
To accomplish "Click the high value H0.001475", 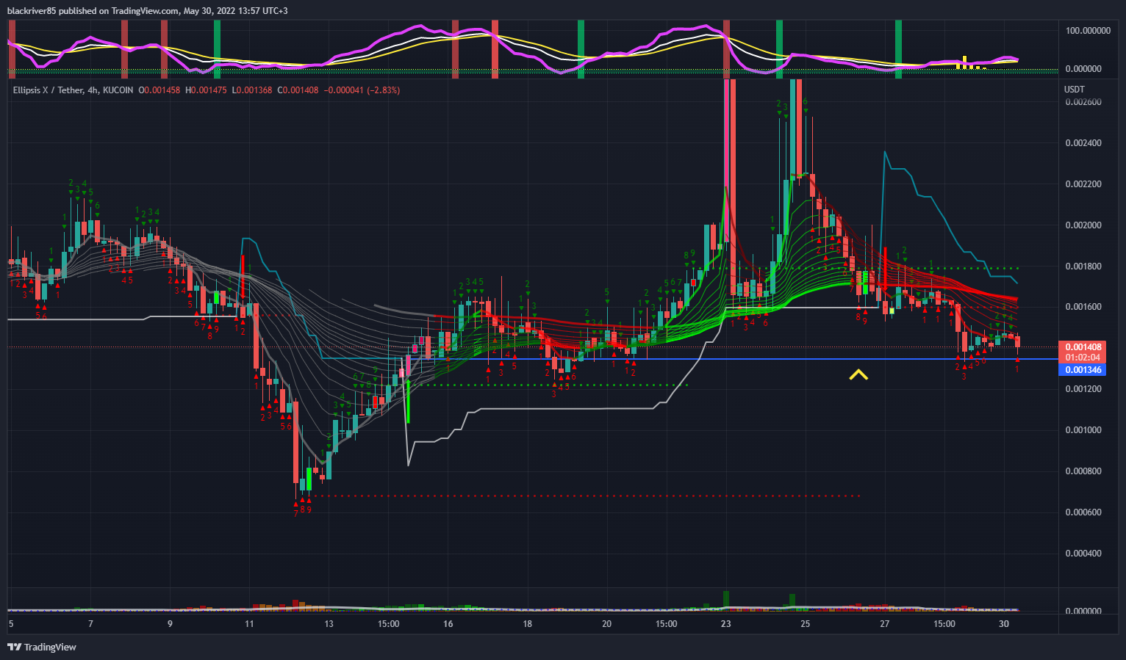I will 205,90.
